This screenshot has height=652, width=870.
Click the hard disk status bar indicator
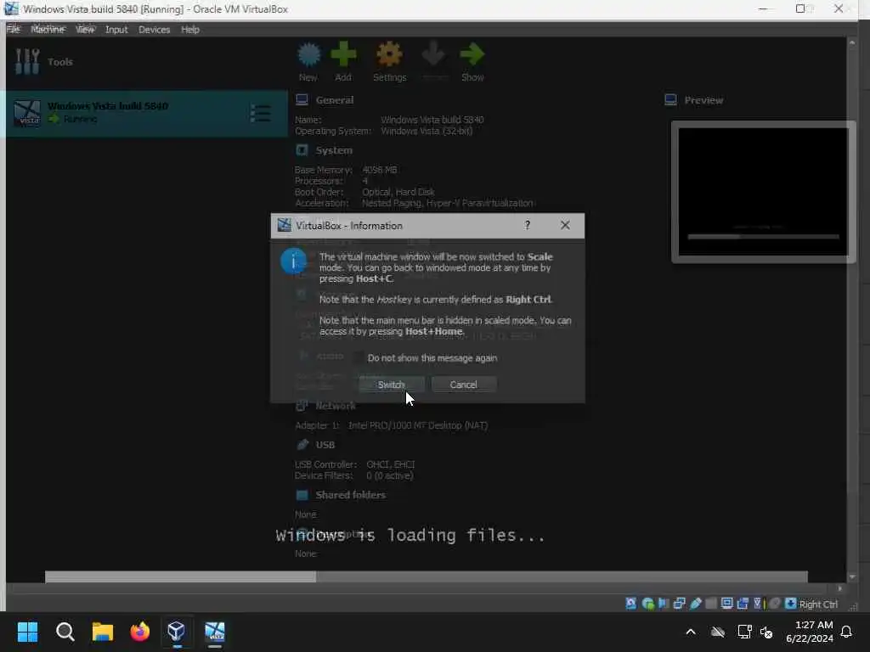631,604
